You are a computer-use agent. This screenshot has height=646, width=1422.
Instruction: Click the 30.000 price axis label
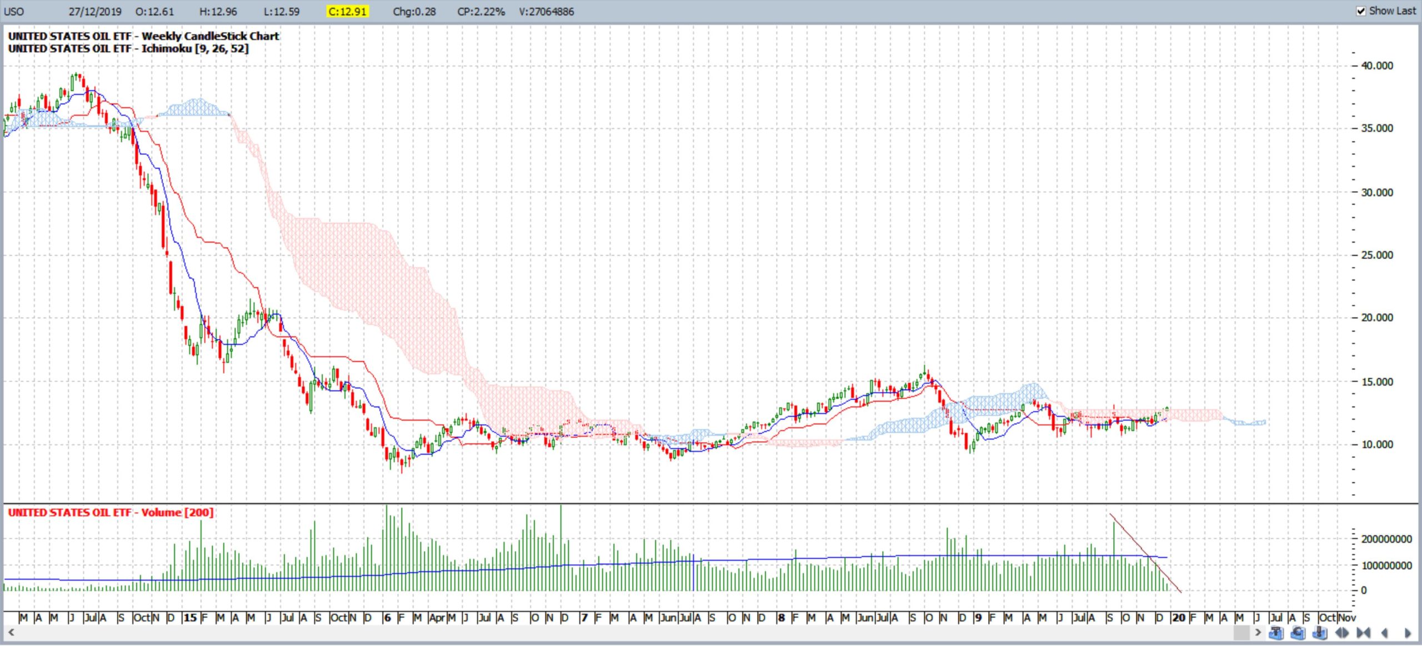click(1377, 193)
